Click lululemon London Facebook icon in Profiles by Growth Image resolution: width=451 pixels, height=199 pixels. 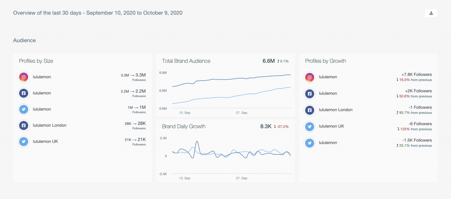pos(310,110)
